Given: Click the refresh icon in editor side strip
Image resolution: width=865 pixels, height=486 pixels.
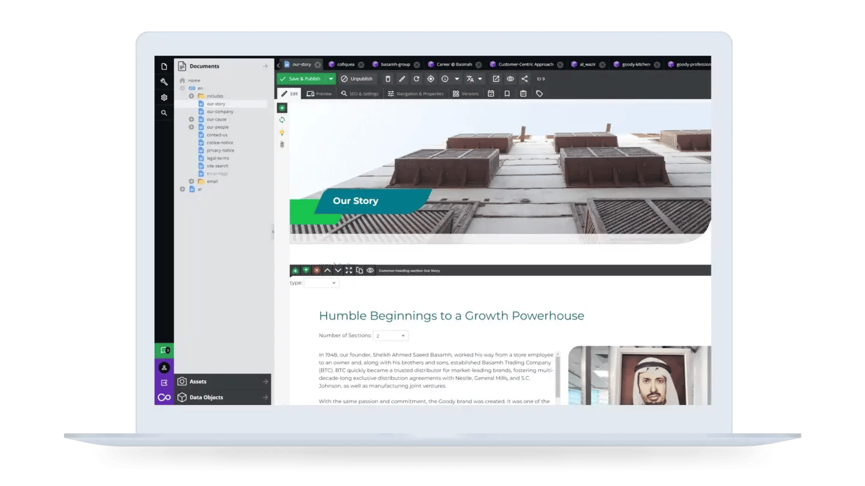Looking at the screenshot, I should pos(282,120).
